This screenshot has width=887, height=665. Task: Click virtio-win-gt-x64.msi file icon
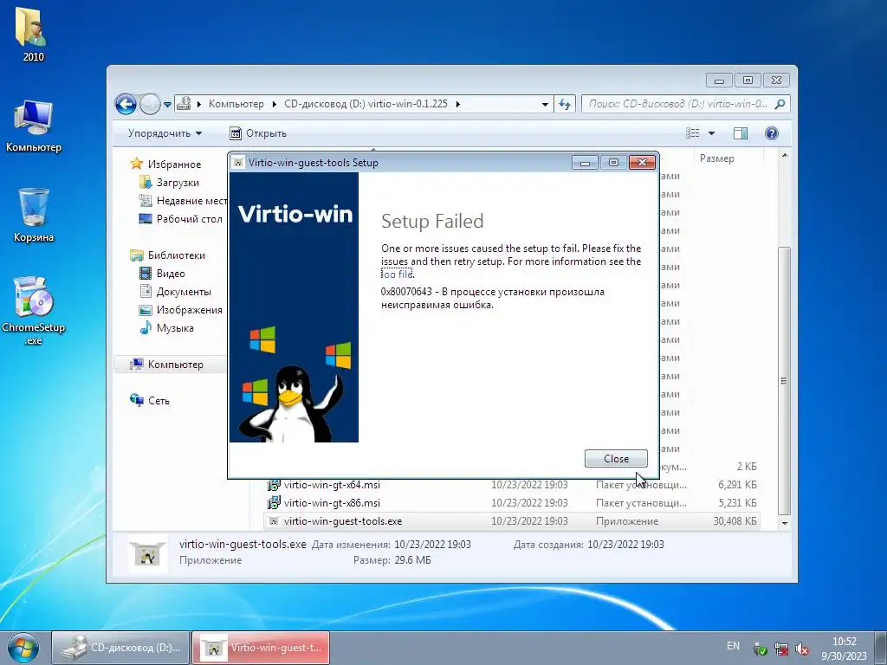(x=274, y=485)
